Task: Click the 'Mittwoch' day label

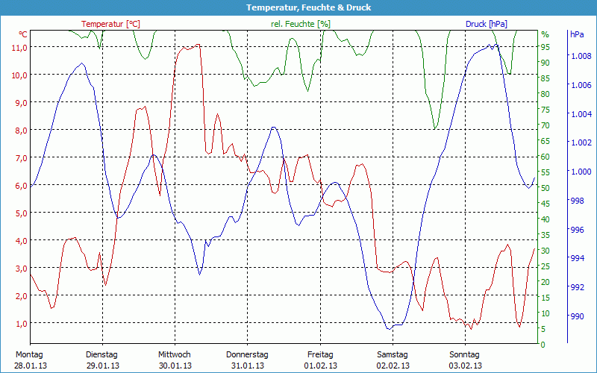Action: point(175,355)
